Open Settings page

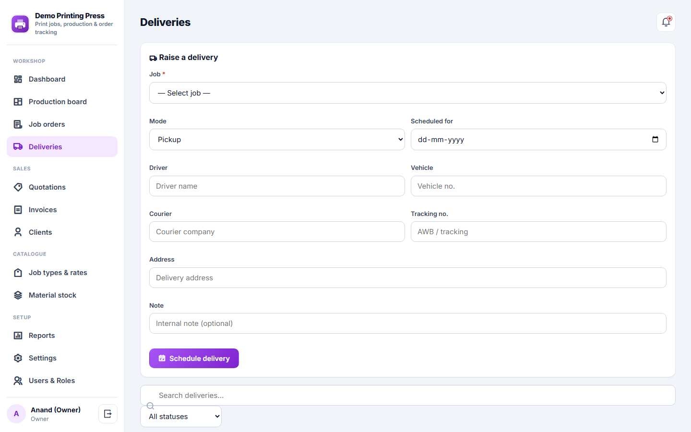tap(62, 358)
